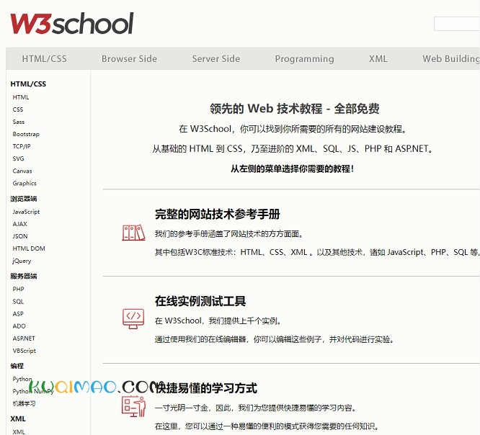Focus the search input field at top right

coord(457,24)
